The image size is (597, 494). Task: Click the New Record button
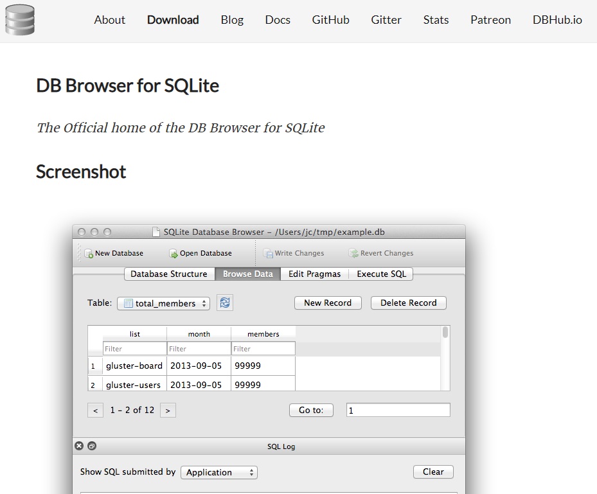click(328, 303)
